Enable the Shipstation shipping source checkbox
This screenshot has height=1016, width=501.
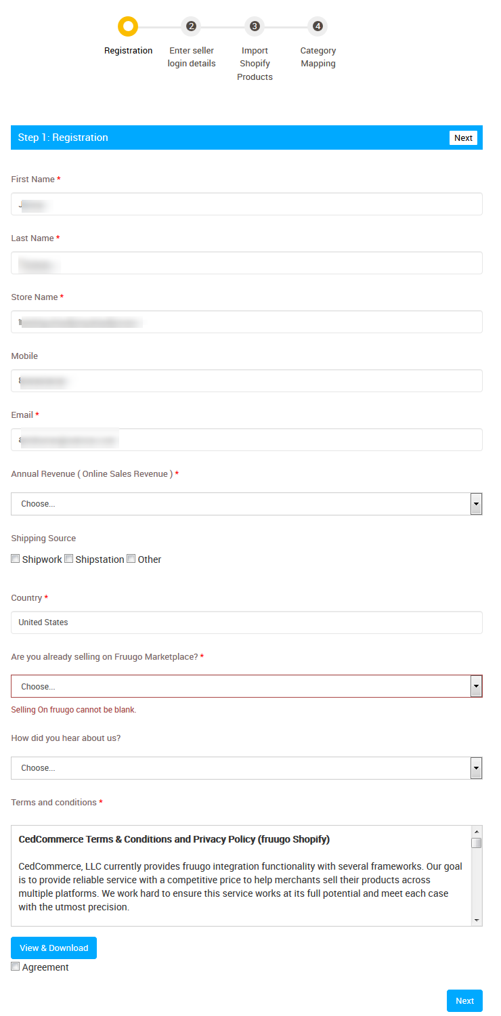pos(69,559)
